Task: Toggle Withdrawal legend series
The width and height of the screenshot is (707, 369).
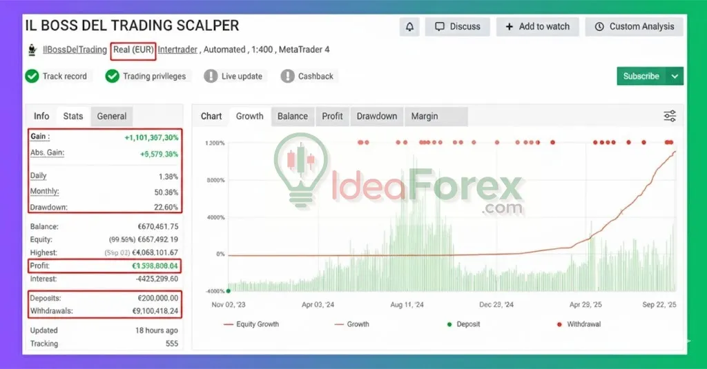Action: tap(579, 324)
